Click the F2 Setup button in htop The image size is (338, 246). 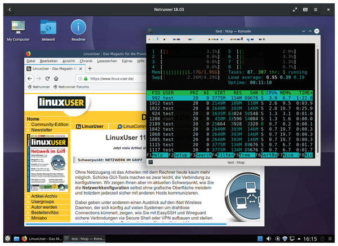[179, 155]
